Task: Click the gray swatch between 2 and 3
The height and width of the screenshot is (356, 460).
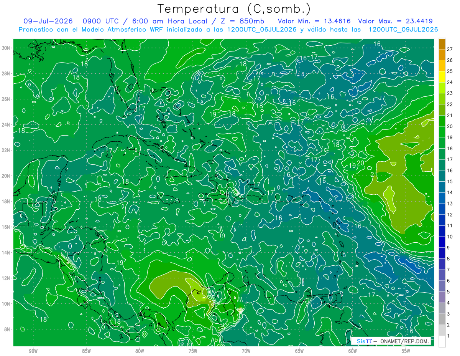Action: tap(442, 319)
